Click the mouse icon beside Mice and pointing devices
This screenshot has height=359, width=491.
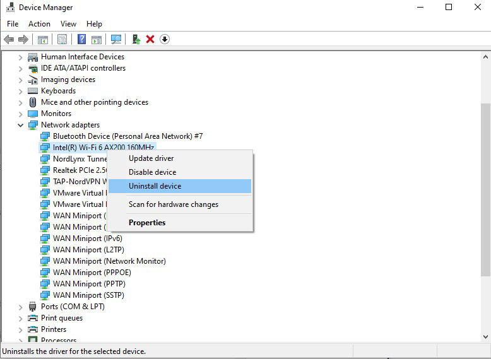[x=33, y=102]
